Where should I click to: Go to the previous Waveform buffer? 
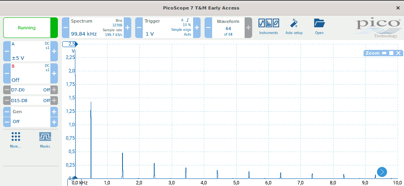click(209, 28)
